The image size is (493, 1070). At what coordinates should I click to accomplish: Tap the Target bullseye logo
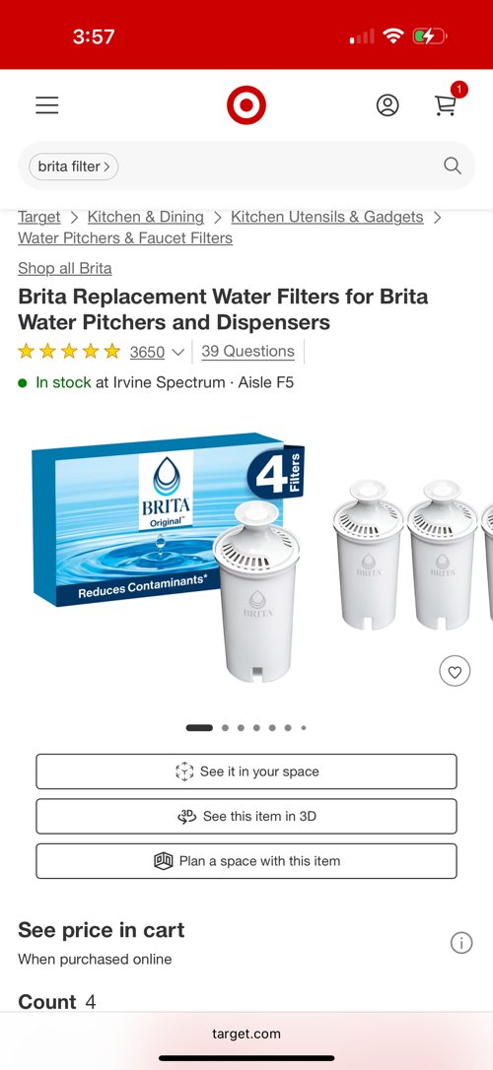(246, 105)
